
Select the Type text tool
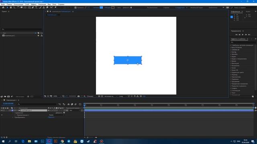36,8
